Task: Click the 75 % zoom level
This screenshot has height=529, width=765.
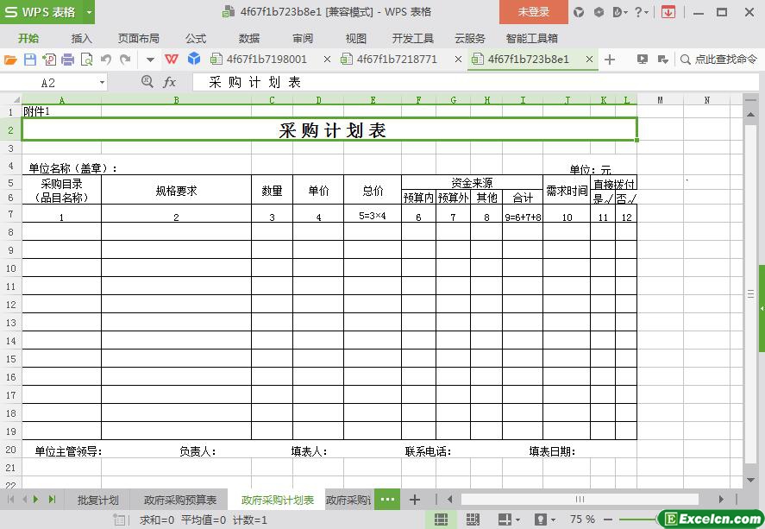Action: pos(582,520)
